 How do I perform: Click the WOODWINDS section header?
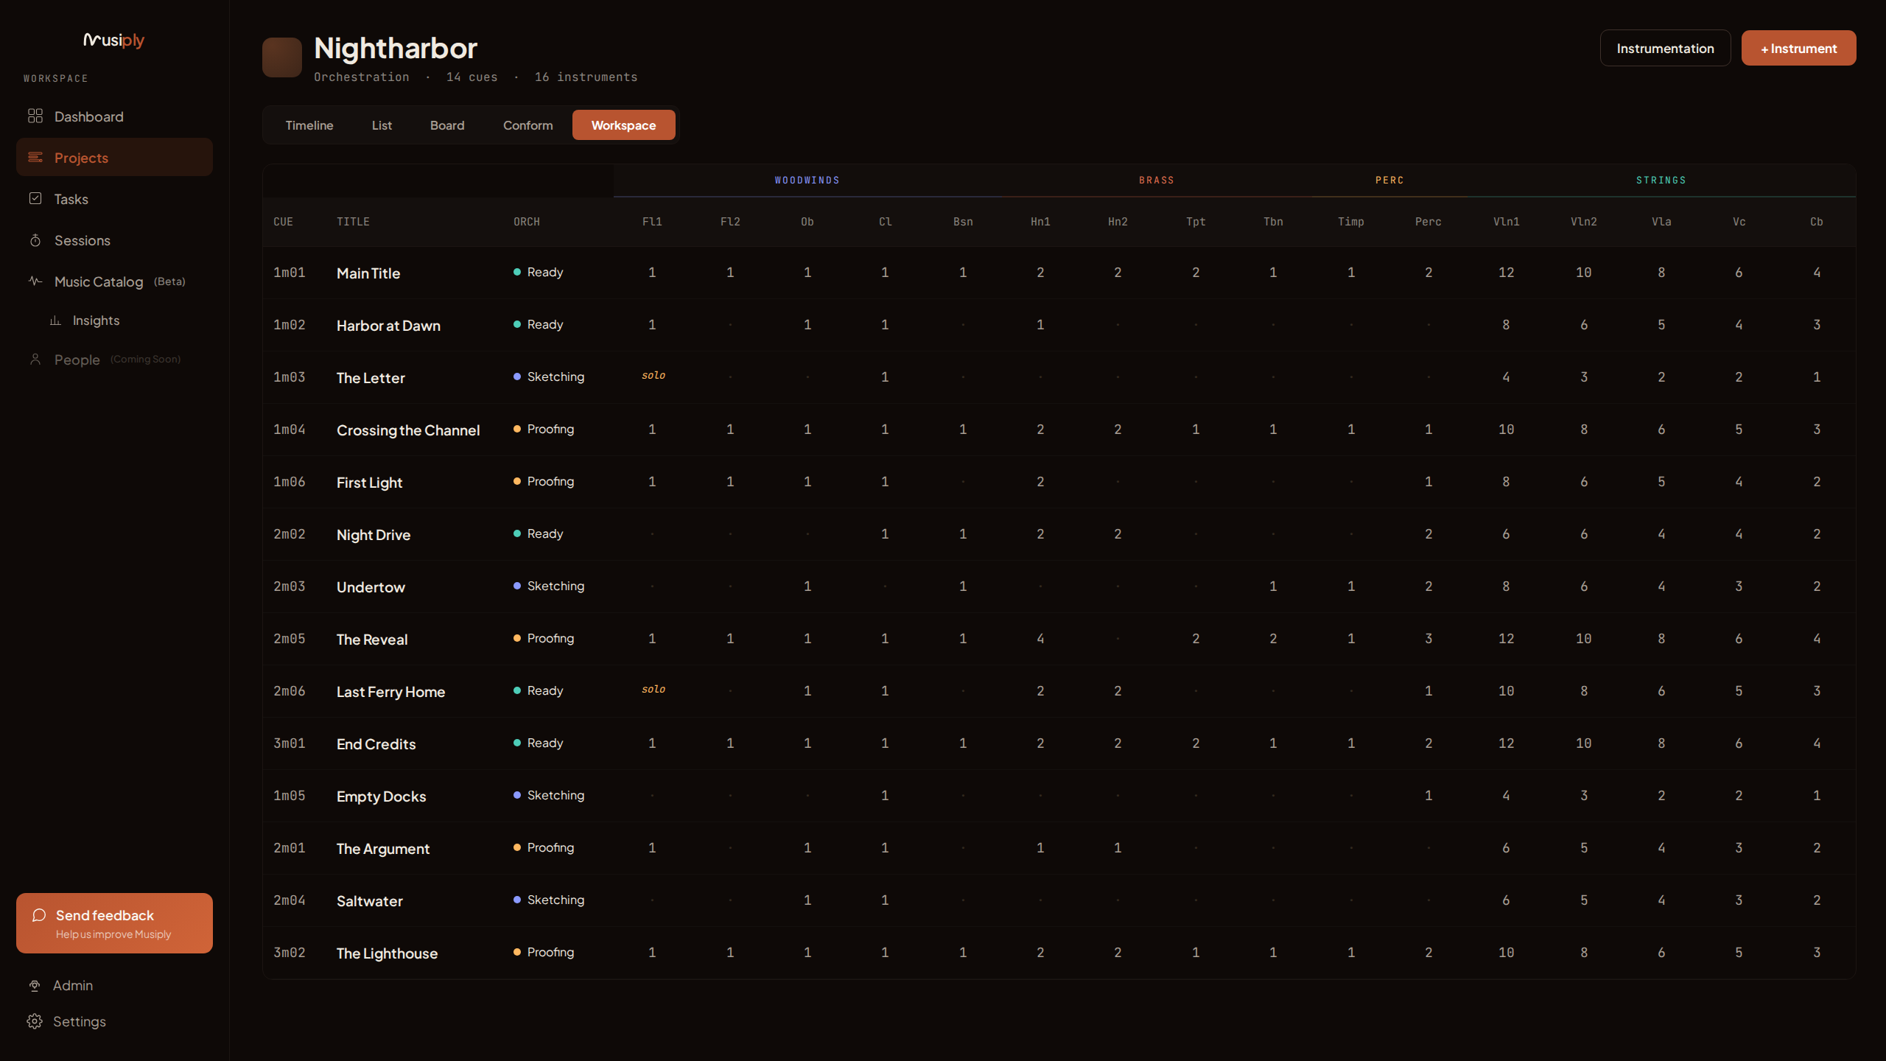[x=807, y=181]
